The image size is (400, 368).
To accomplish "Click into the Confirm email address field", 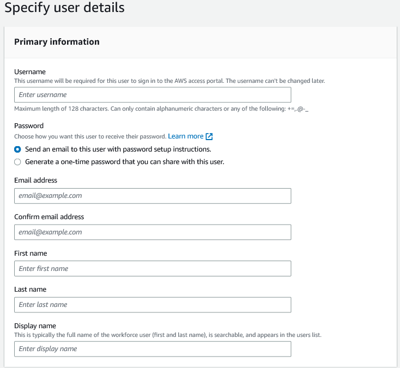I will [153, 232].
